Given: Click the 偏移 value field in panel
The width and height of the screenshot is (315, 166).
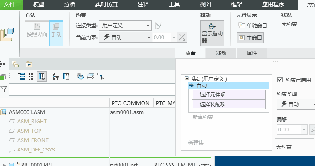Looking at the screenshot, I should click(x=289, y=130).
